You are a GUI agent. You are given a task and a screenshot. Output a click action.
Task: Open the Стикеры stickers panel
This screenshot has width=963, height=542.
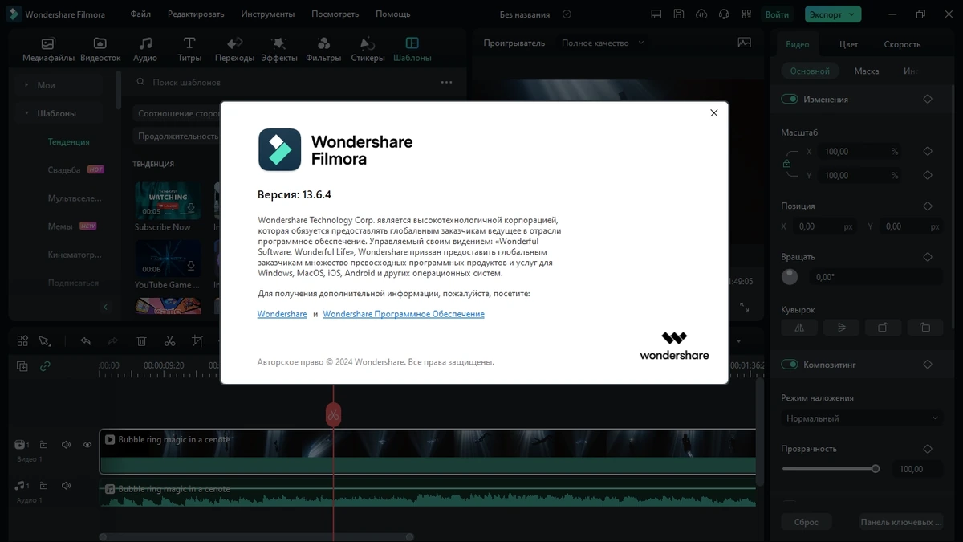[368, 49]
